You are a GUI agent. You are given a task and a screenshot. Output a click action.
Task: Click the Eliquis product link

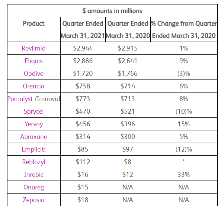33,61
